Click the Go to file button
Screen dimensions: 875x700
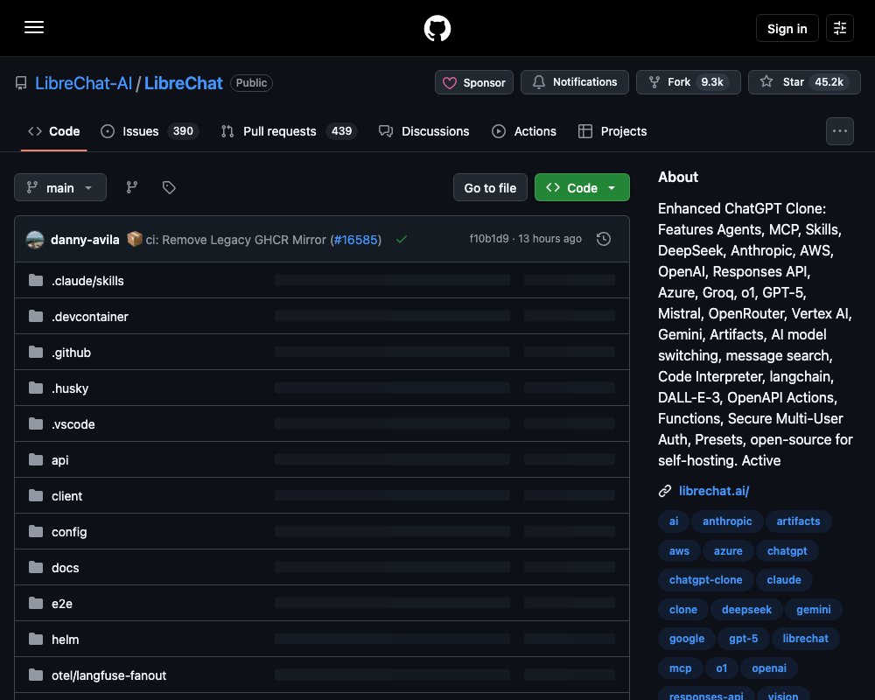click(x=490, y=187)
